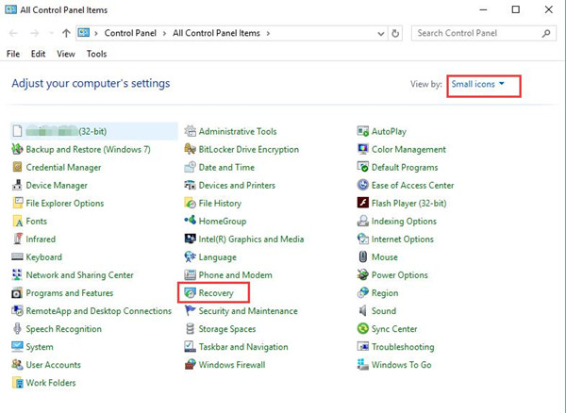Click the Control Panel breadcrumb

click(130, 33)
